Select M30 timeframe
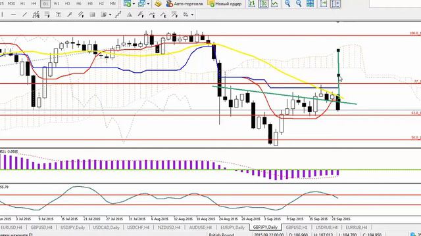Image resolution: width=421 pixels, height=236 pixels. pos(11,3)
